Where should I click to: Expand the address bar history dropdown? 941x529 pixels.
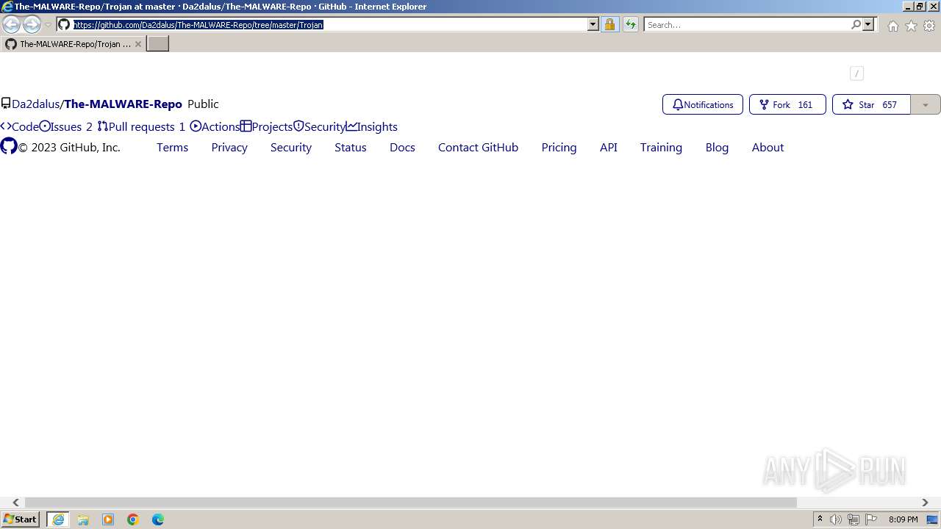(x=593, y=24)
